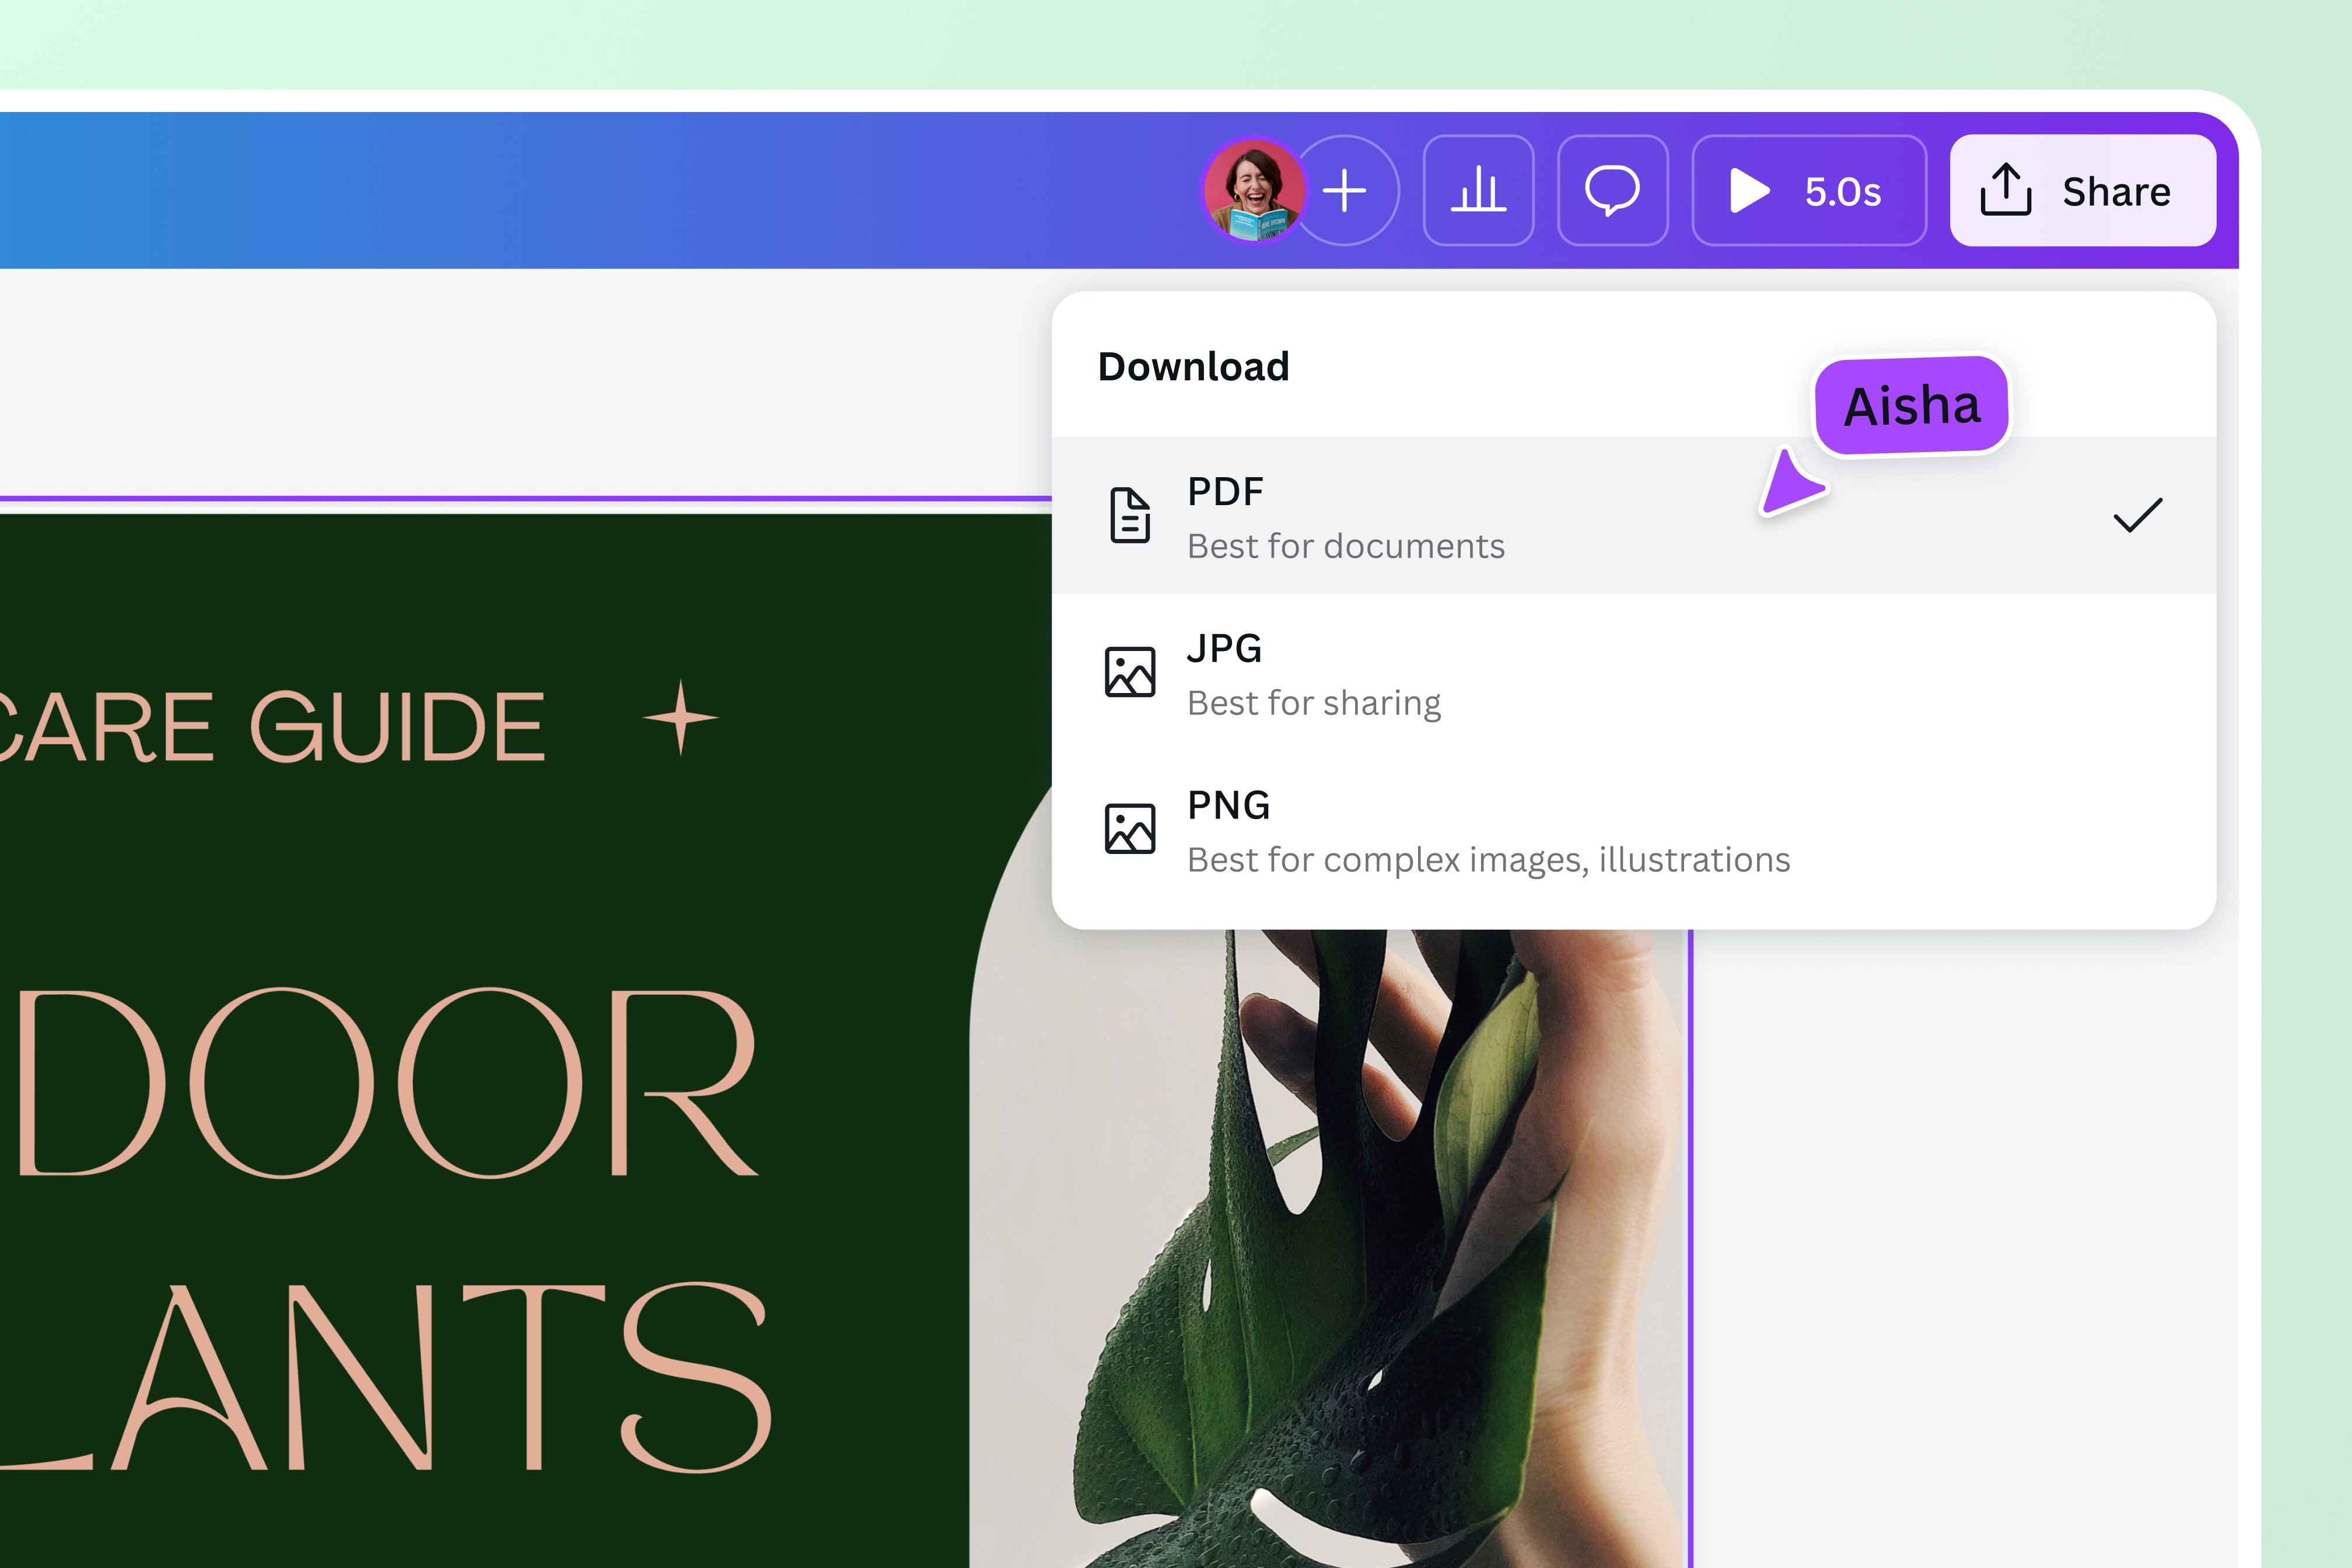Viewport: 2352px width, 1568px height.
Task: Open the comments bubble icon
Action: coord(1614,190)
